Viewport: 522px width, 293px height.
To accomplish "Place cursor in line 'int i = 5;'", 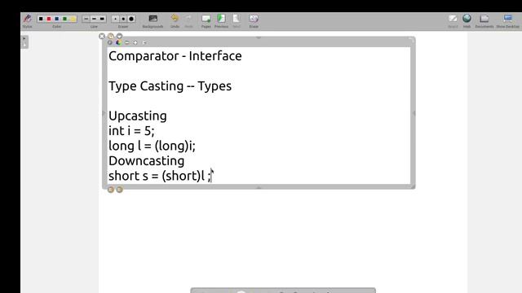I will [131, 131].
